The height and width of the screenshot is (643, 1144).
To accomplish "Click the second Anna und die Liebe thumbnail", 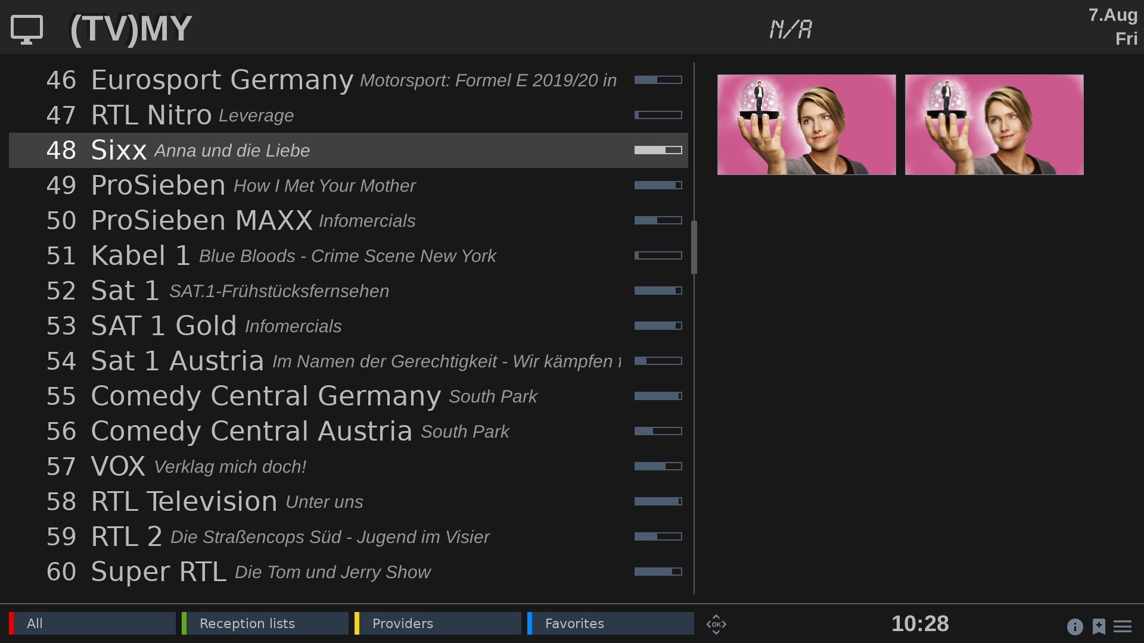I will coord(994,124).
